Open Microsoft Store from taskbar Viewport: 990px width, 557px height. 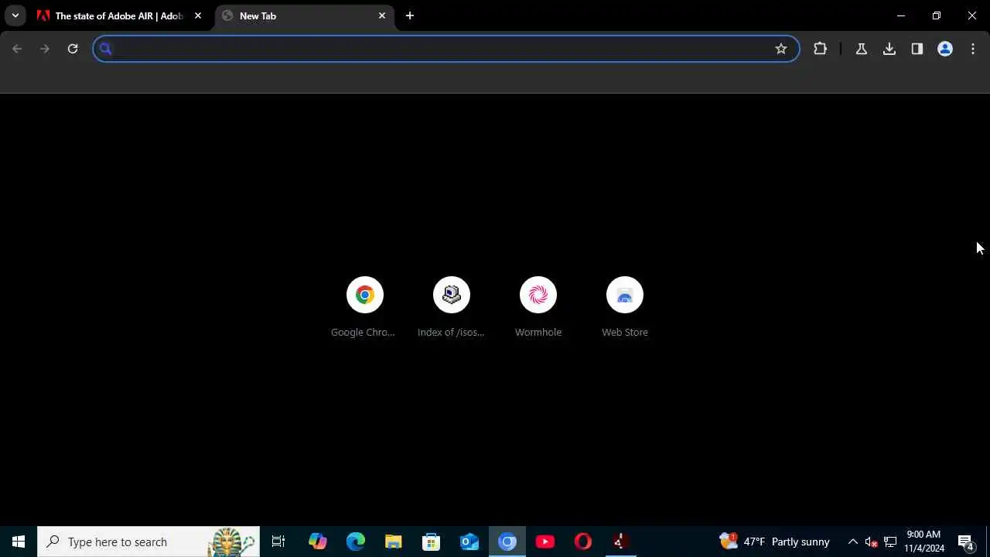(431, 542)
